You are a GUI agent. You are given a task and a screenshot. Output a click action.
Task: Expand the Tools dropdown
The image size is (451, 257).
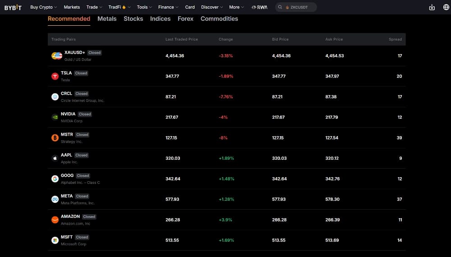(x=144, y=7)
